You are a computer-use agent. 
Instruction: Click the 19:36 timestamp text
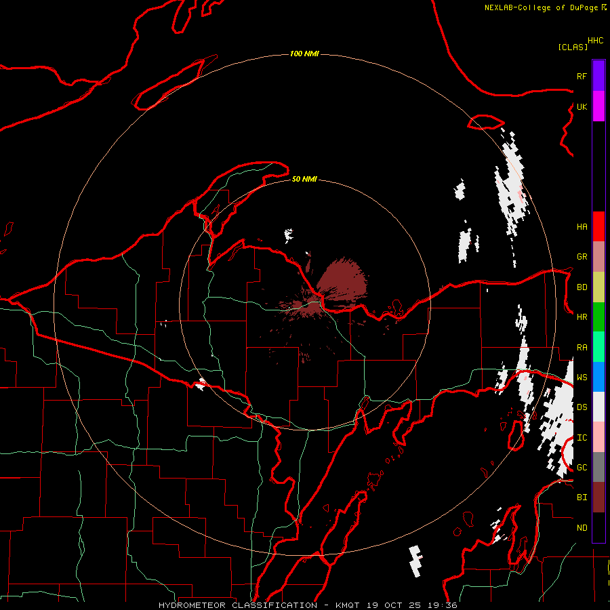[443, 605]
